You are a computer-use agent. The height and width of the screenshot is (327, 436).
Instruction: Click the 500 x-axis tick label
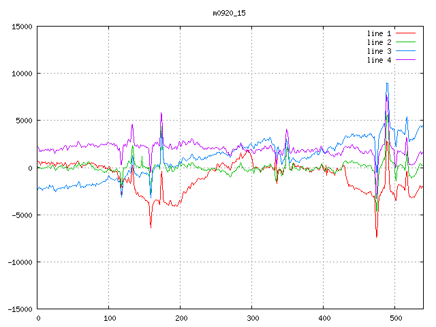point(395,318)
